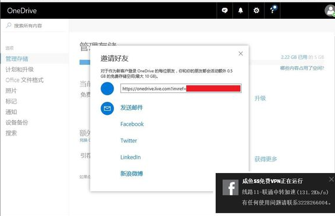Open the help question mark icon
Image resolution: width=335 pixels, height=216 pixels.
tap(273, 10)
